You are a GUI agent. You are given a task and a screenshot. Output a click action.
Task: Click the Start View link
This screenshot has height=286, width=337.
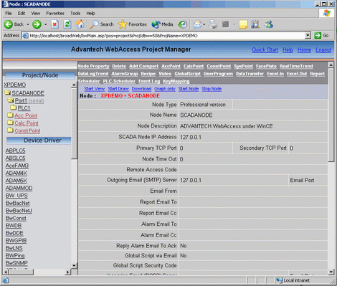point(95,89)
